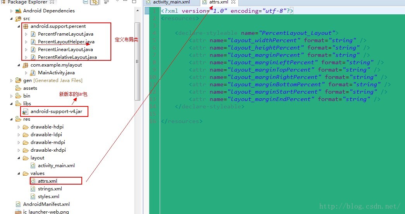Expand the drawable-hdpi folder
405x214 pixels.
coord(19,127)
